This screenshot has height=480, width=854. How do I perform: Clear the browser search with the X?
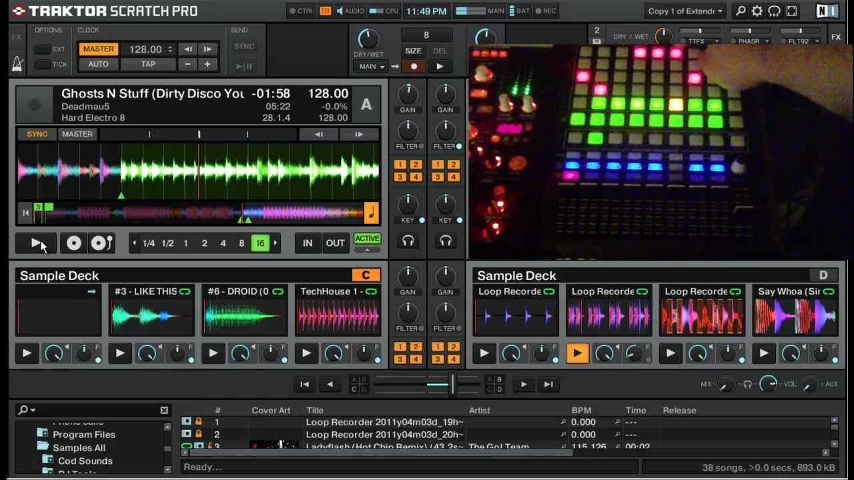coord(164,410)
